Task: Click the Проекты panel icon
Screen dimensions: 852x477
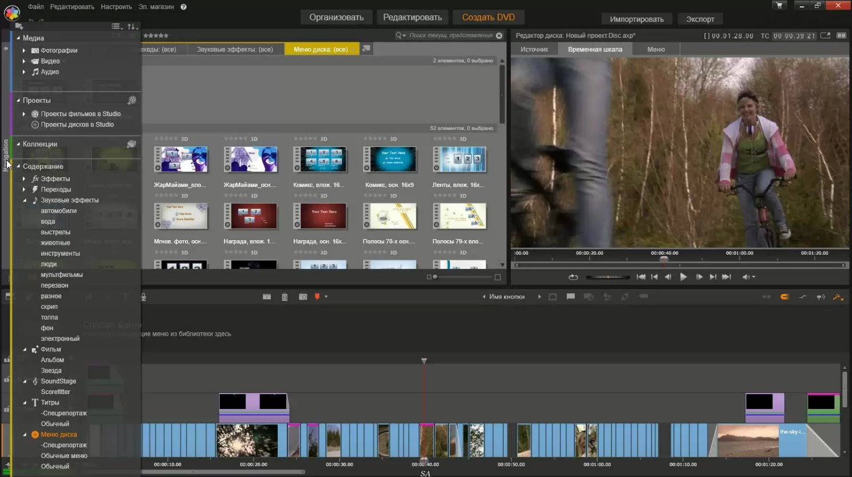Action: pos(132,101)
